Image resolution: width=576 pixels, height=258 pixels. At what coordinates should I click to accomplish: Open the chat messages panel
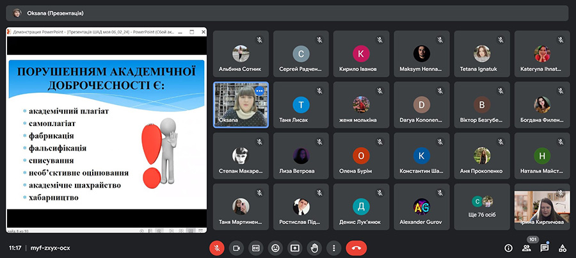tap(545, 248)
